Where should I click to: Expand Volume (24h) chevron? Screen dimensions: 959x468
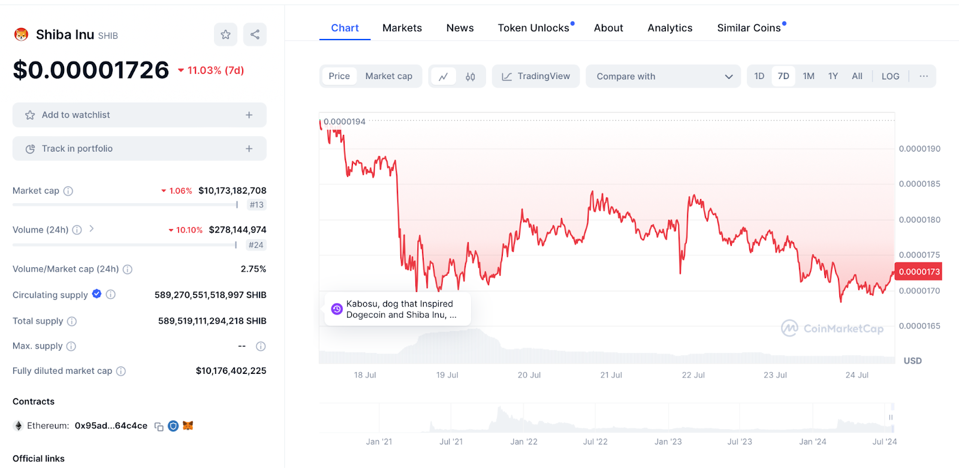point(92,229)
